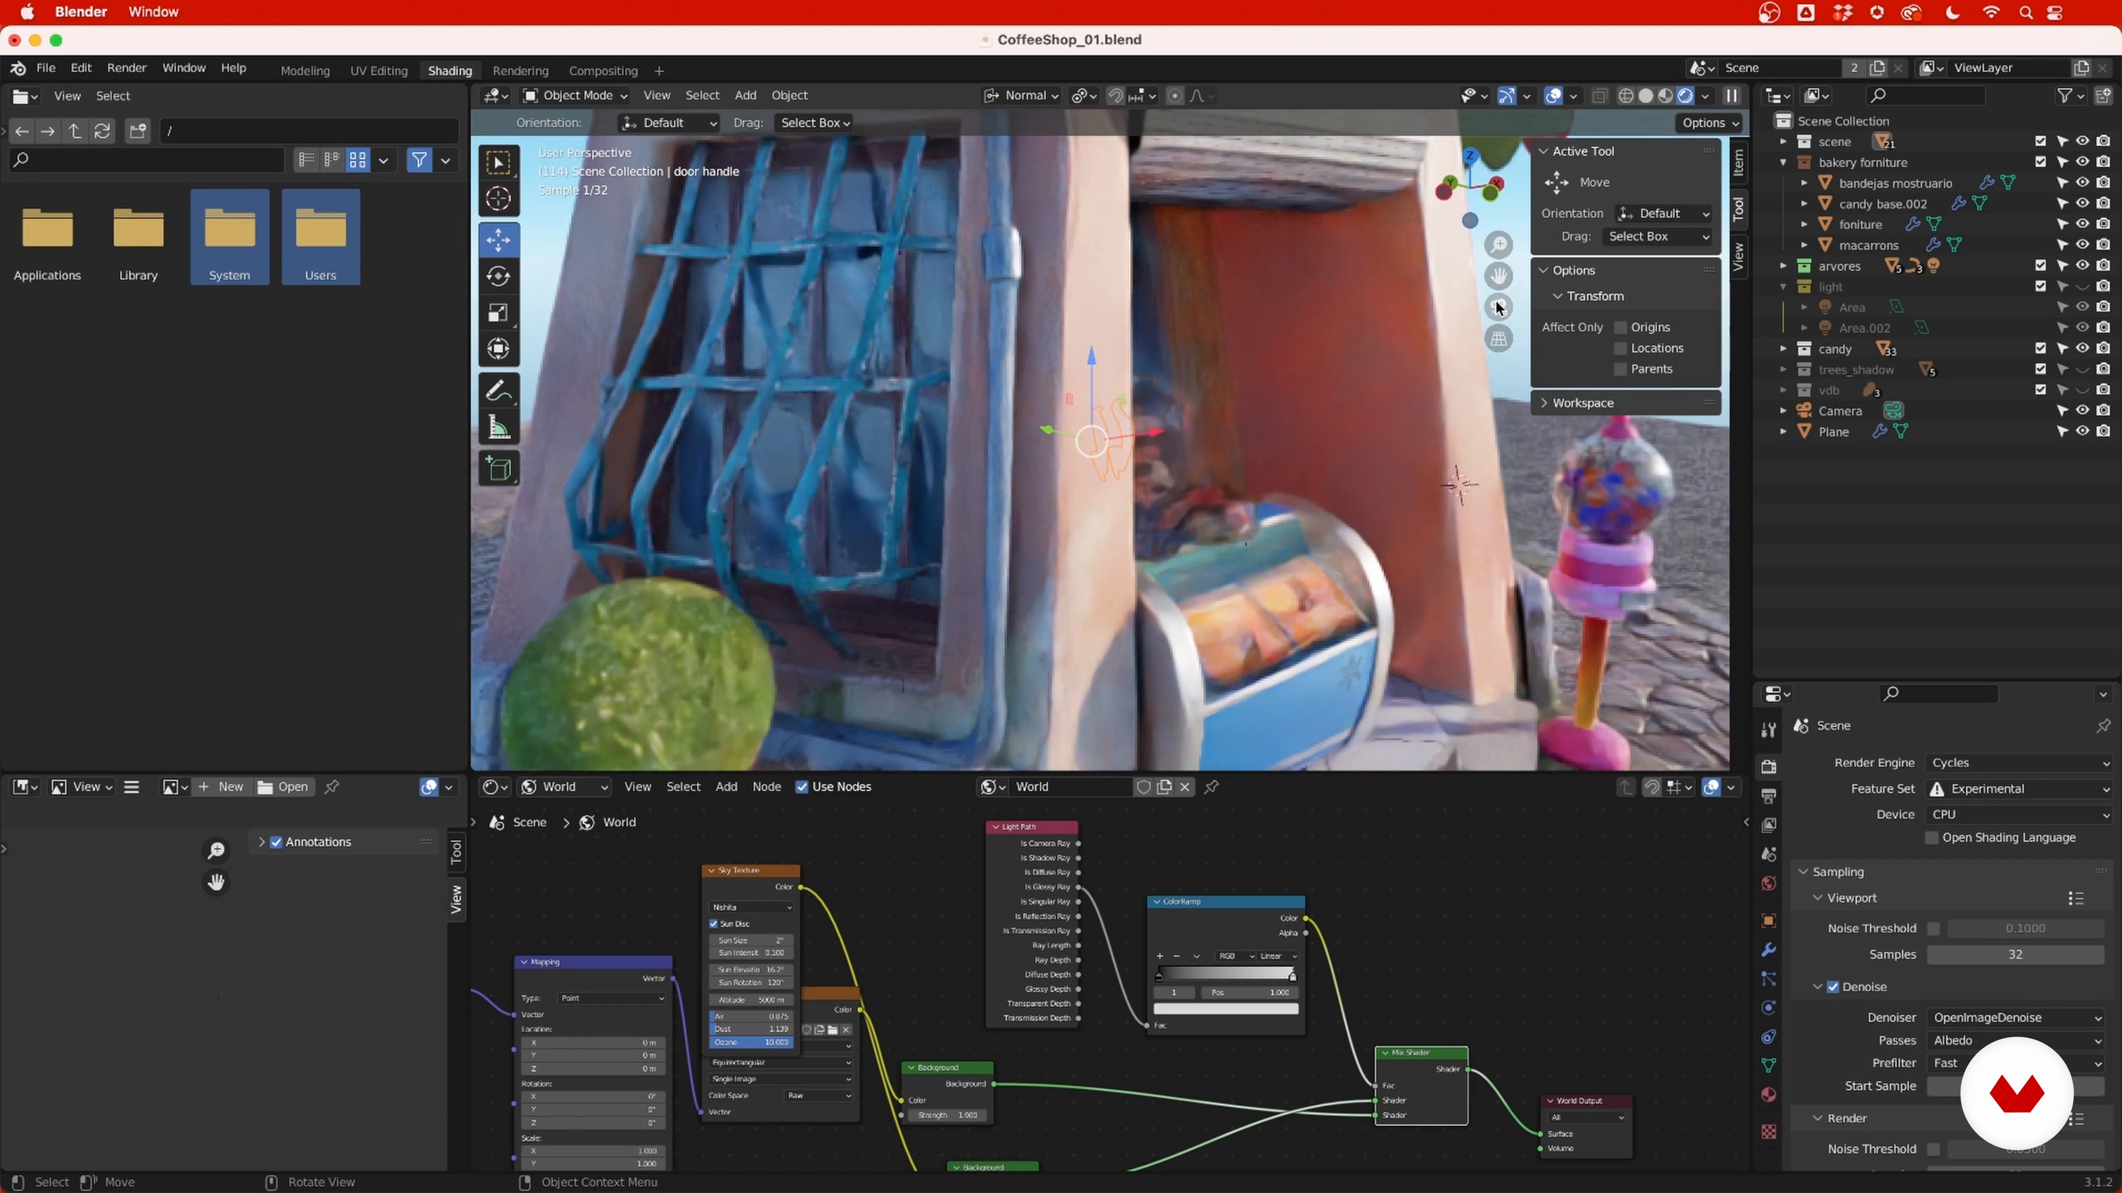The image size is (2122, 1193).
Task: Click the New image button
Action: pyautogui.click(x=222, y=787)
